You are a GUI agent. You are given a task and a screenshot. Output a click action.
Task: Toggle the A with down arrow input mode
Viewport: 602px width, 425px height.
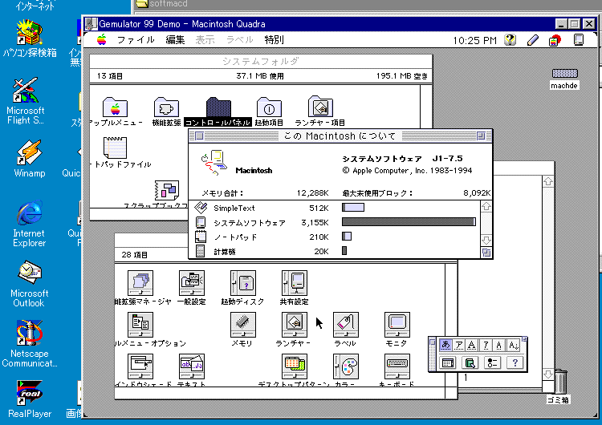(514, 345)
